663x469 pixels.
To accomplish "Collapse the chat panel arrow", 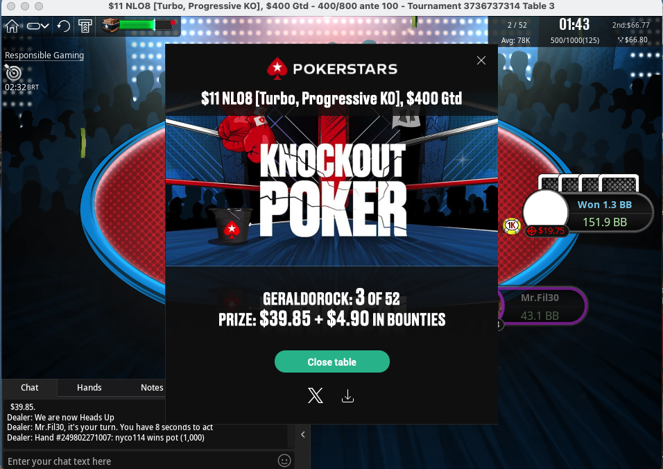I will click(x=303, y=434).
